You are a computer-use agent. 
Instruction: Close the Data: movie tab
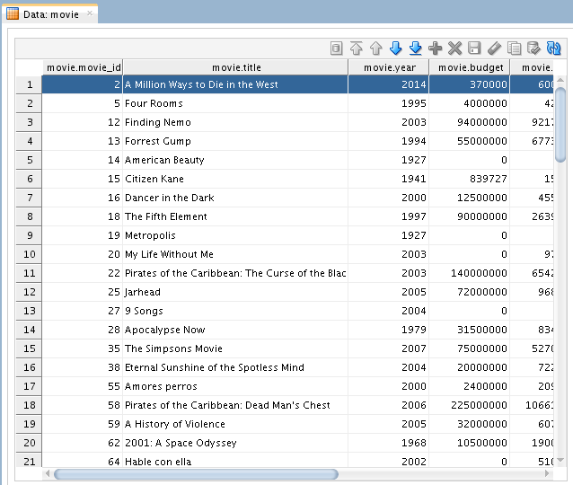90,13
